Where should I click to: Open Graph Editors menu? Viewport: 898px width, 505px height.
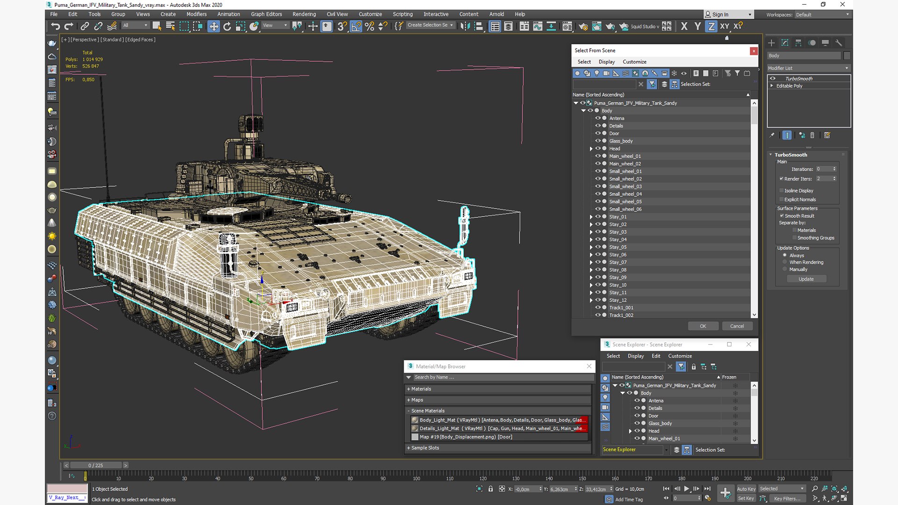tap(266, 14)
